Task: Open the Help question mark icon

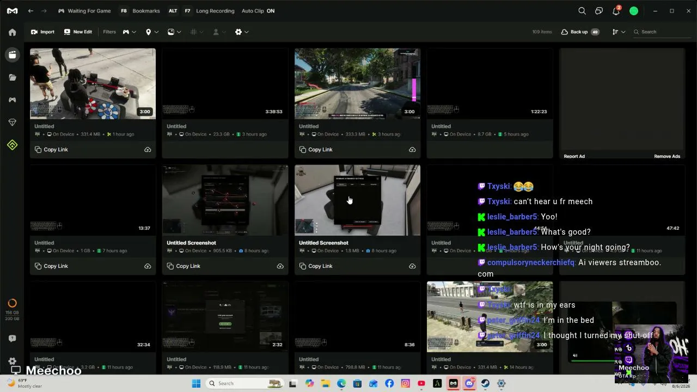Action: 12,338
